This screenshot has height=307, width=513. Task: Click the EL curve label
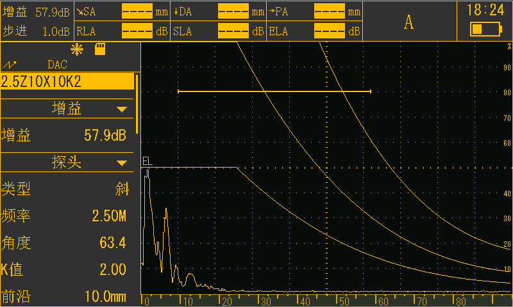pyautogui.click(x=147, y=161)
